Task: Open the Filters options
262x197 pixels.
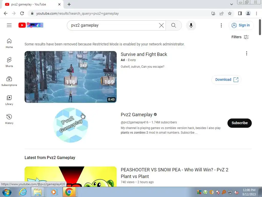Action: [x=240, y=37]
